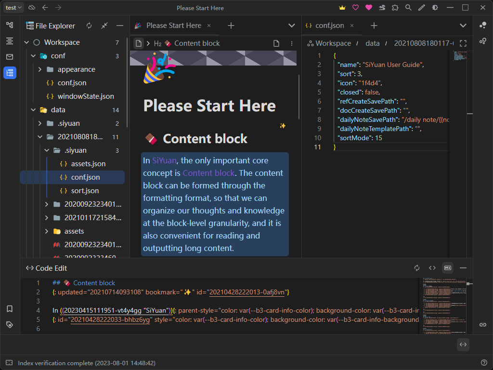The width and height of the screenshot is (493, 370).
Task: Open the inbox from the left sidebar
Action: tap(9, 57)
